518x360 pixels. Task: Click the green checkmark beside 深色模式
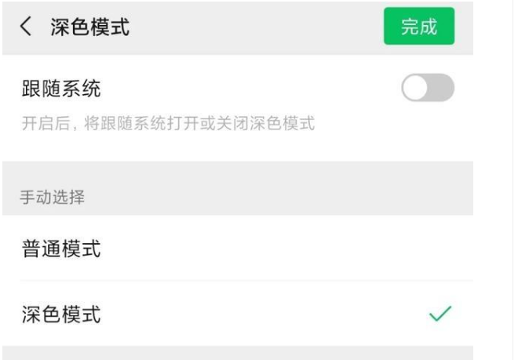440,315
